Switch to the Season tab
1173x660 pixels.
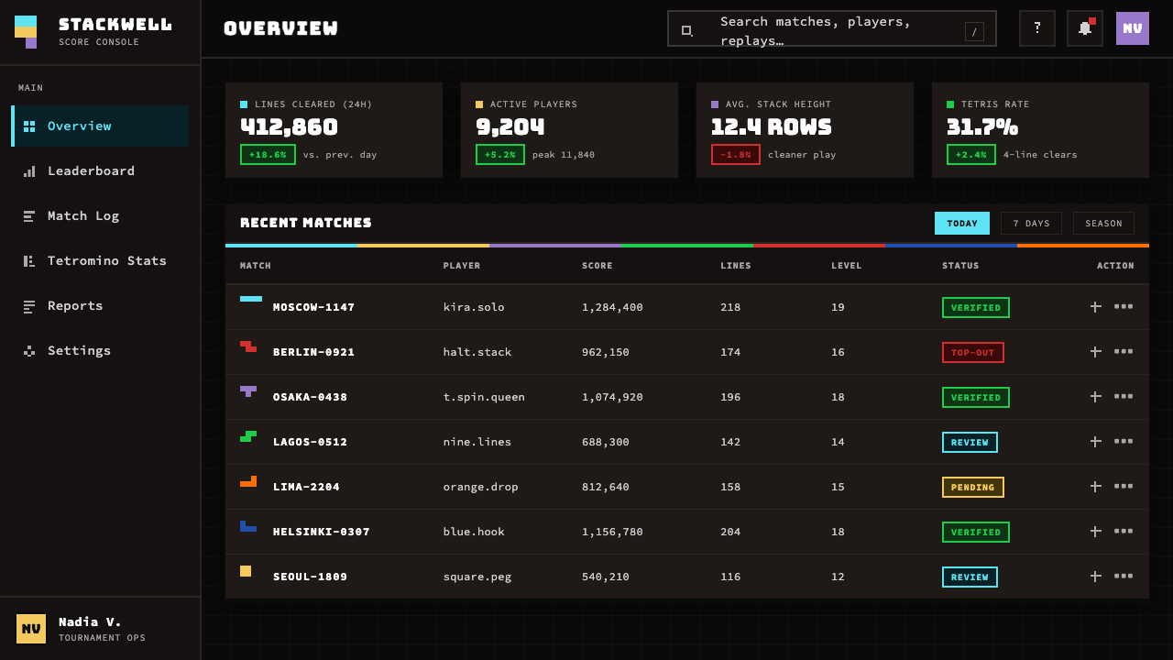tap(1103, 223)
